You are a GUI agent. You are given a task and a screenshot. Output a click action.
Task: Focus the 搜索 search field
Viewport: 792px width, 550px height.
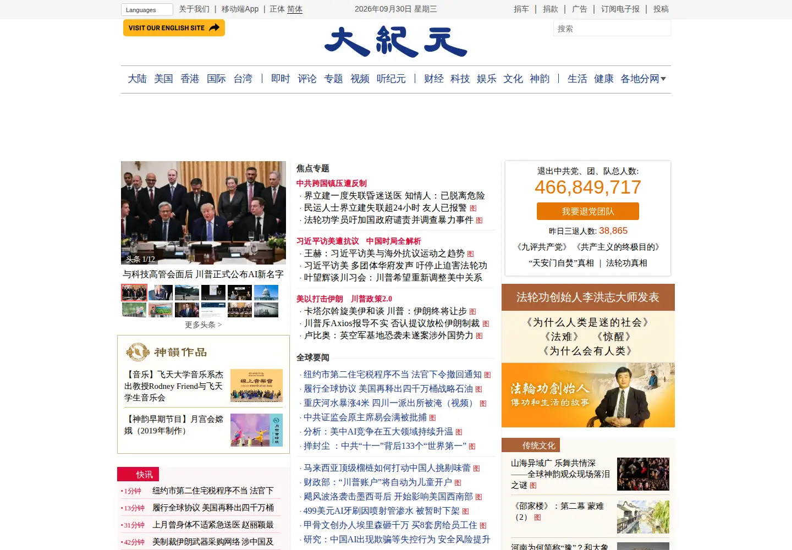(x=612, y=29)
